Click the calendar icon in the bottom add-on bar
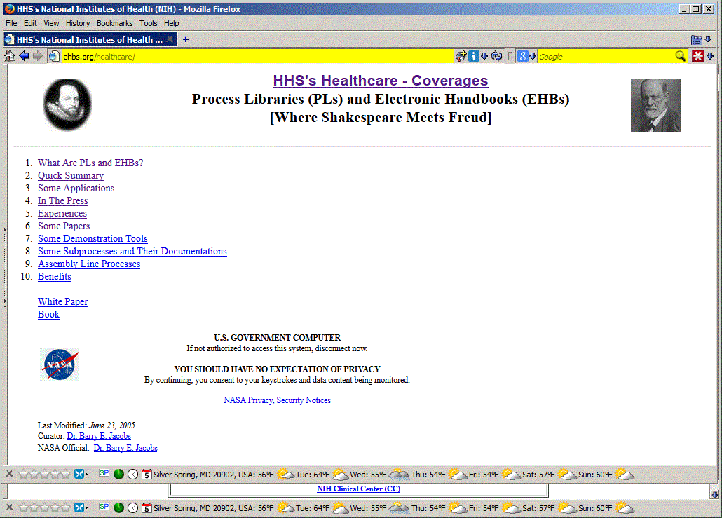Image resolution: width=722 pixels, height=518 pixels. coord(147,507)
